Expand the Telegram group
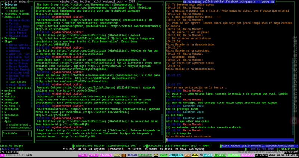Screen dimensions: 299x158 tap(3, 4)
